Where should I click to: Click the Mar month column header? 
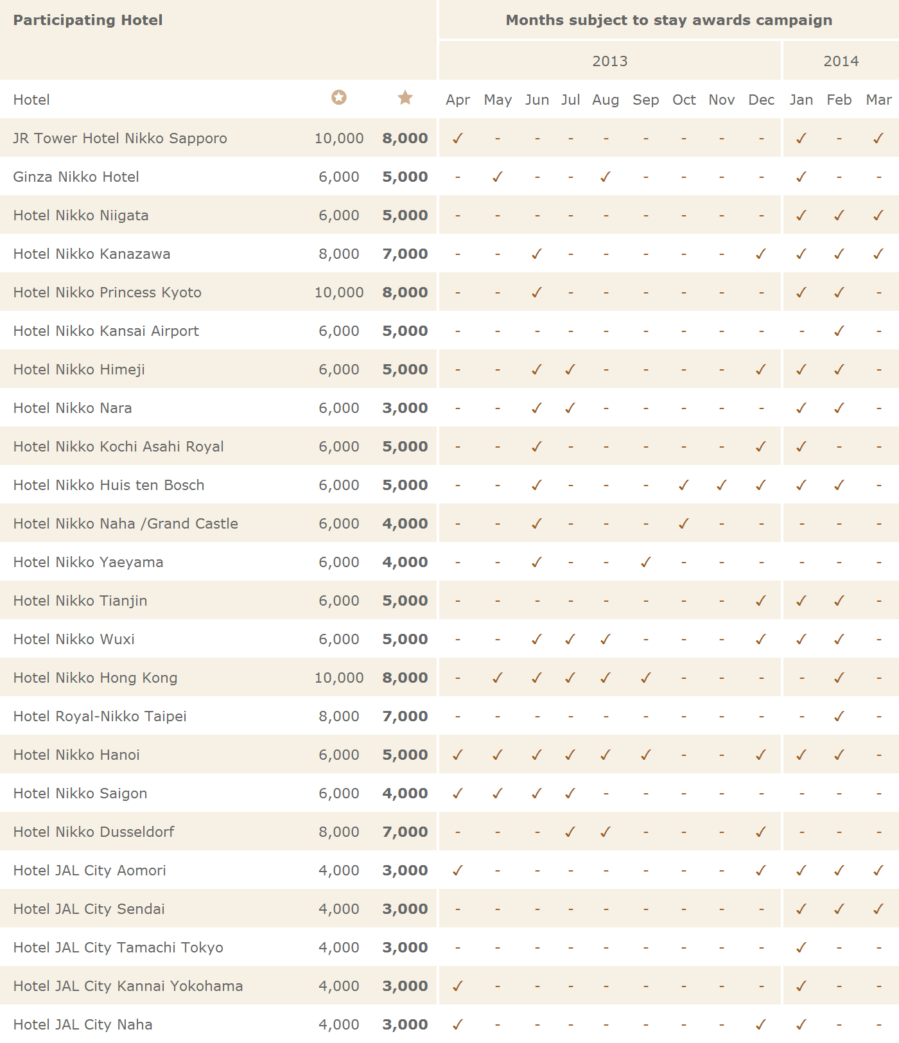tap(878, 100)
